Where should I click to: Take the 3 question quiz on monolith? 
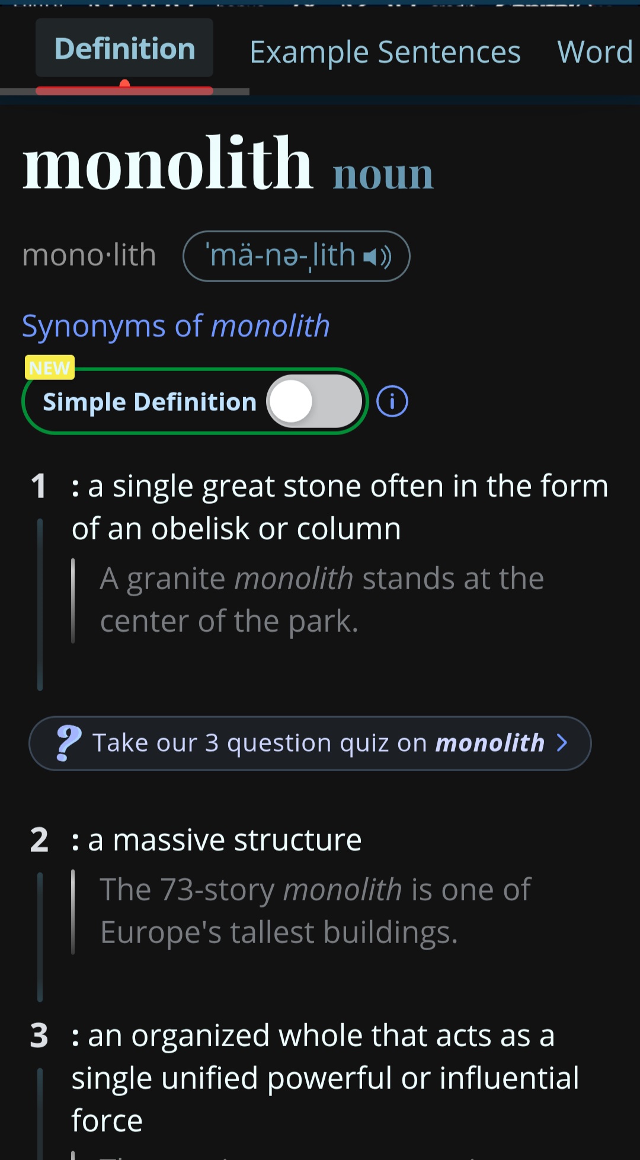point(310,743)
